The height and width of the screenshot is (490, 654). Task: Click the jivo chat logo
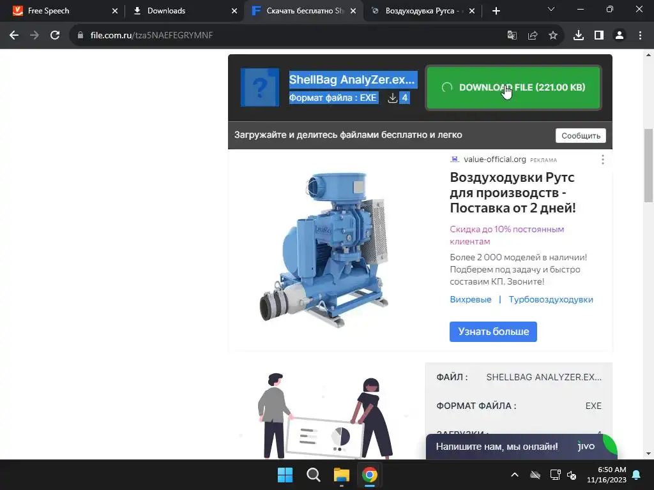coord(586,446)
